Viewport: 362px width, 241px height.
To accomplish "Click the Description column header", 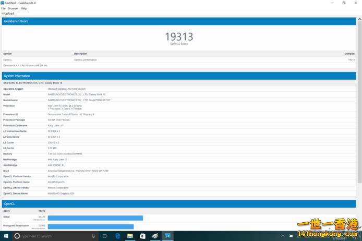I will [80, 54].
